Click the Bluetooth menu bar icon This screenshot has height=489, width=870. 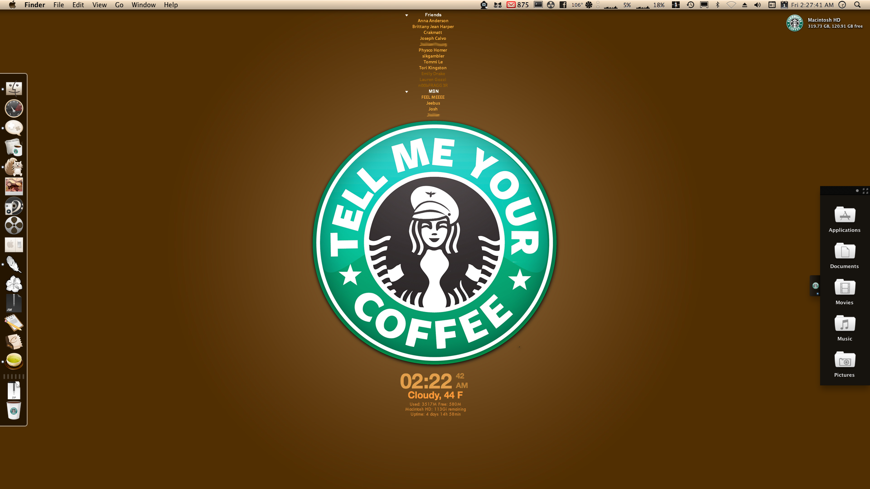(x=717, y=5)
